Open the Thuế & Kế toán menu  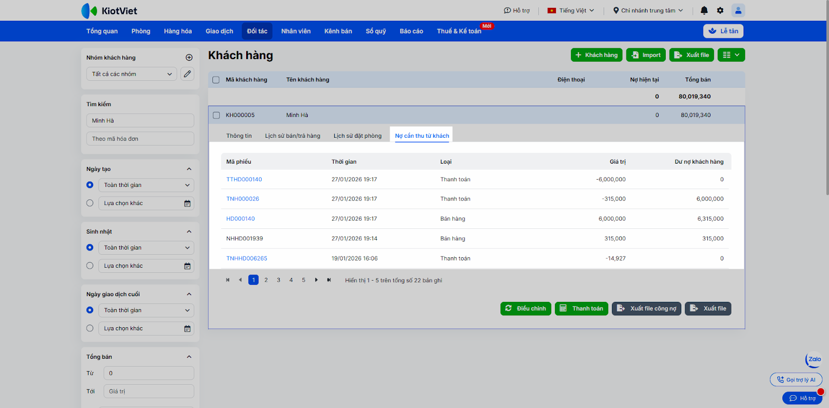pyautogui.click(x=459, y=31)
